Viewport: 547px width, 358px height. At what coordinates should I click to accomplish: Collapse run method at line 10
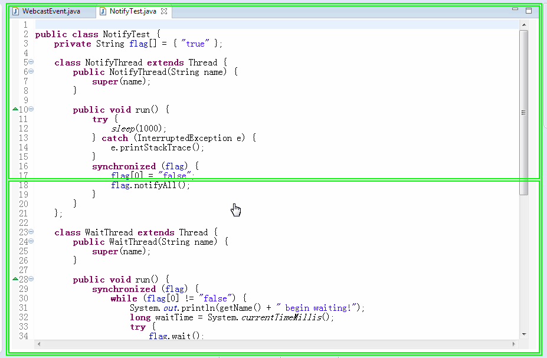click(31, 109)
